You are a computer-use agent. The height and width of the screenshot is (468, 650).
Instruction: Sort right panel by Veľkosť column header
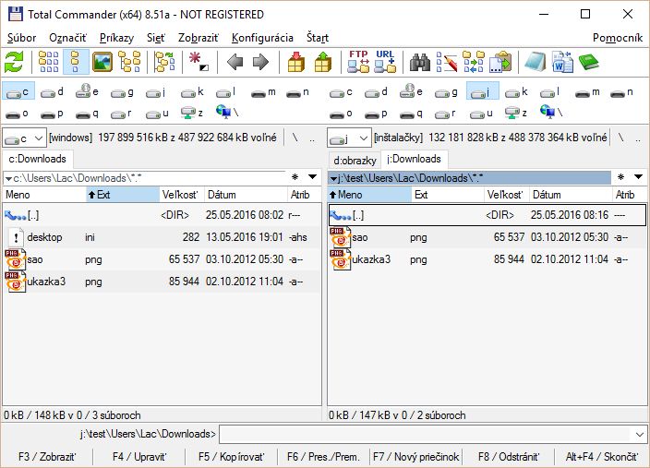click(507, 195)
